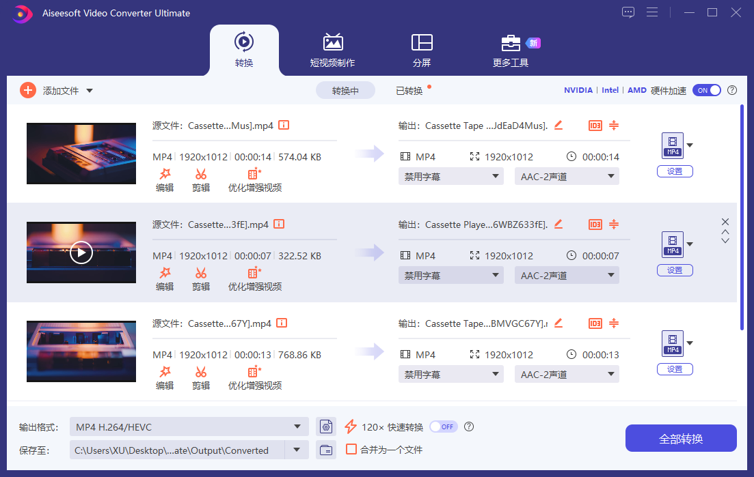The height and width of the screenshot is (477, 754).
Task: Open the save folder icon at bottom
Action: point(327,450)
